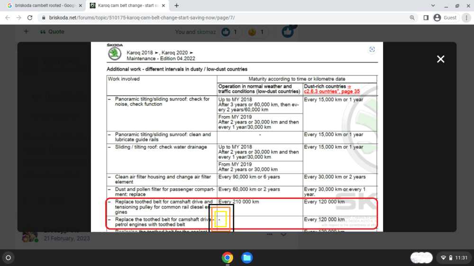
Task: Click the thumbs up reaction count
Action: tap(230, 32)
